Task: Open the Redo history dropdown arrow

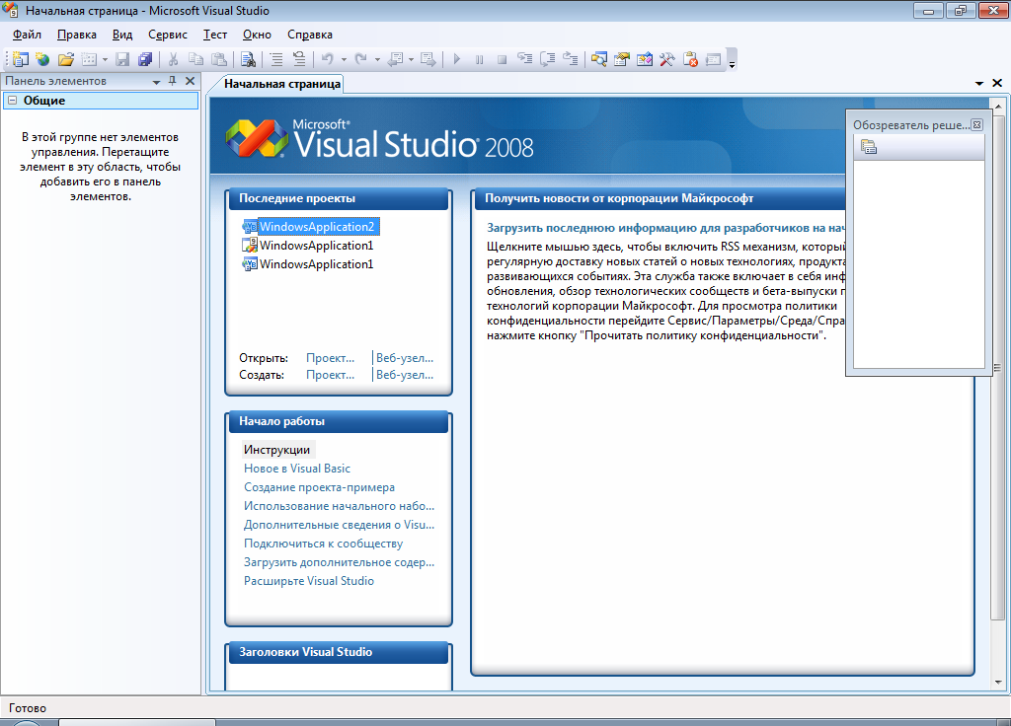Action: point(377,60)
